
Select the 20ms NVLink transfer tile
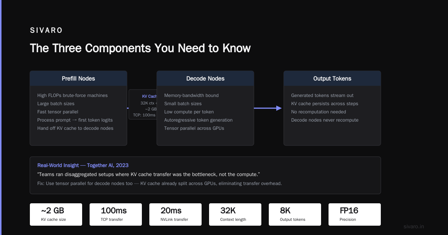click(175, 214)
